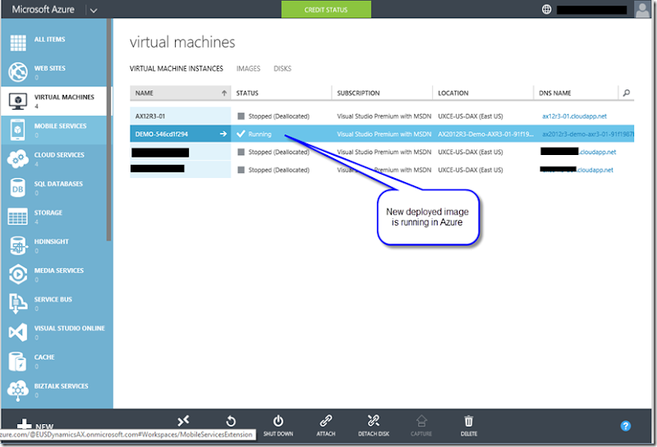
Task: Select the AX12R3-01 virtual machine row
Action: click(179, 116)
